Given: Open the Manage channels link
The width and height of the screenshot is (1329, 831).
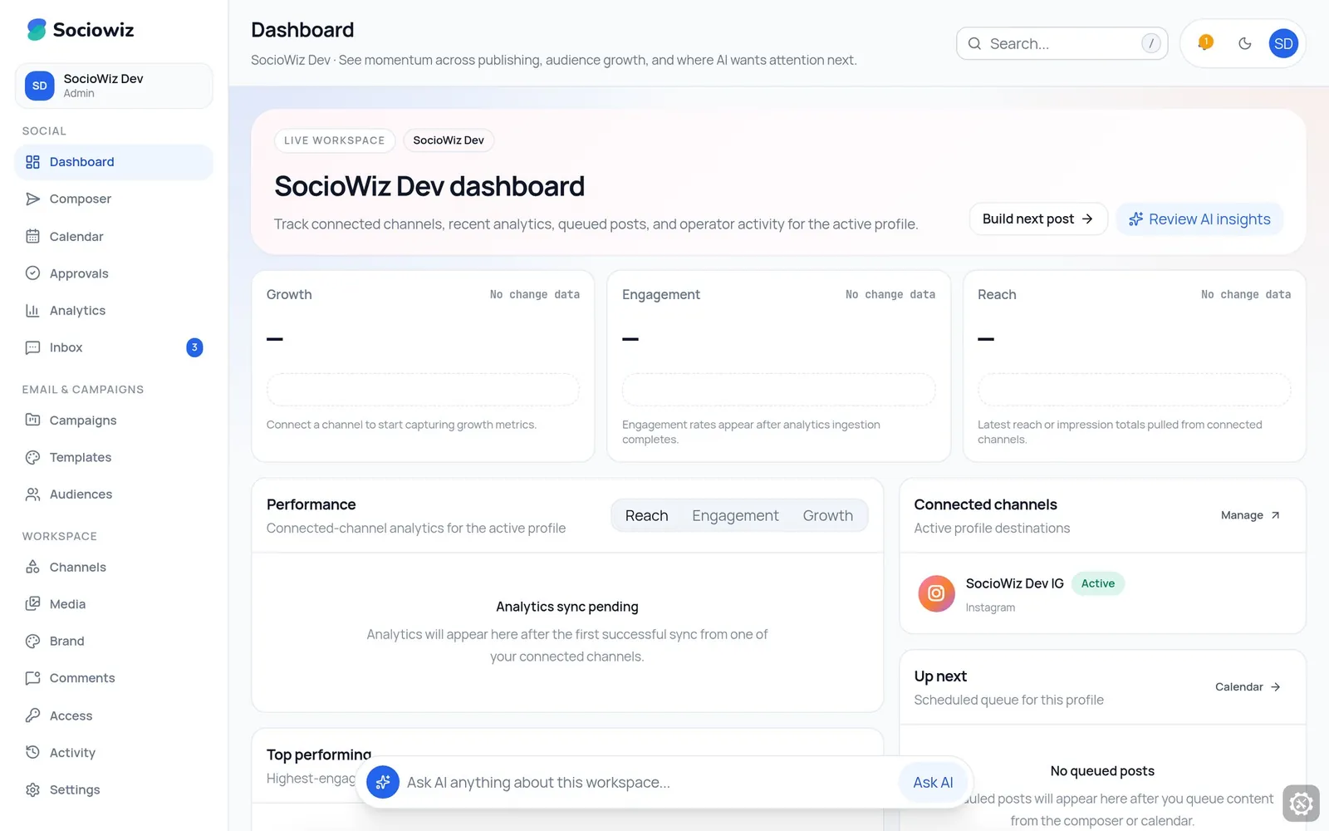Looking at the screenshot, I should [1251, 515].
